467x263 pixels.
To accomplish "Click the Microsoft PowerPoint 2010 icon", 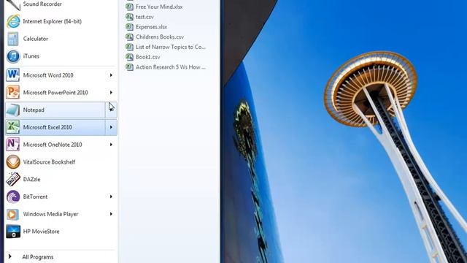I will pos(13,92).
